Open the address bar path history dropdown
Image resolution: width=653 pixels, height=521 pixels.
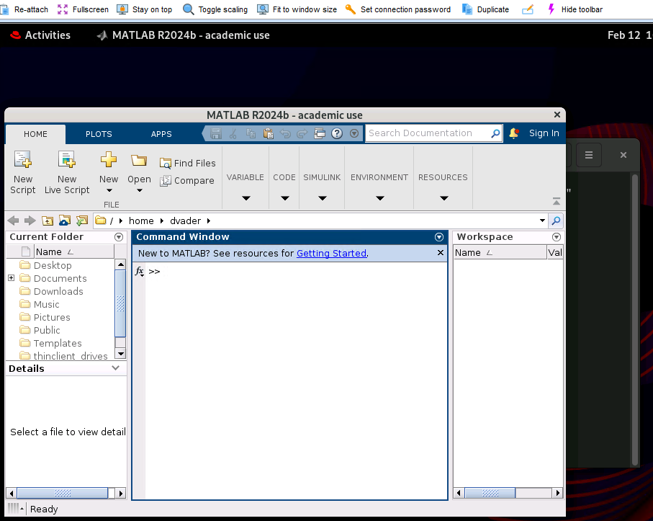coord(542,221)
